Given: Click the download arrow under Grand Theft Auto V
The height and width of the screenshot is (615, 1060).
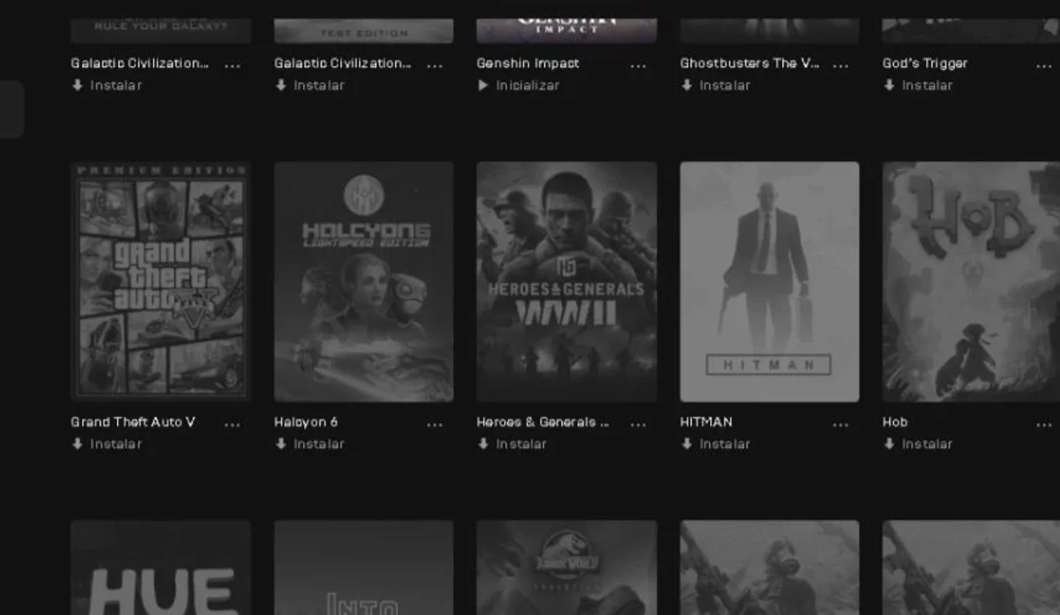Looking at the screenshot, I should [x=77, y=444].
